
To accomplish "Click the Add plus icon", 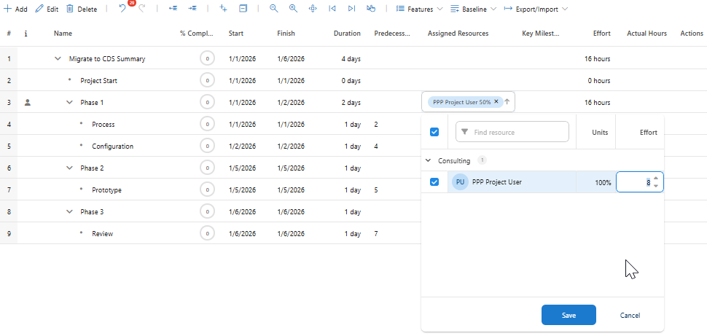I will 8,9.
